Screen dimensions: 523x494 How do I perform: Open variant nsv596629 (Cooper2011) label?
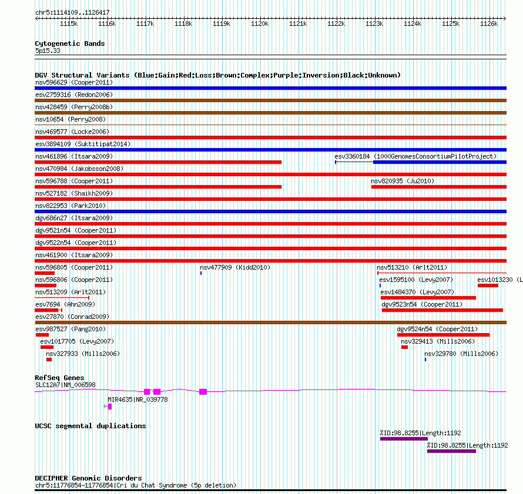74,82
